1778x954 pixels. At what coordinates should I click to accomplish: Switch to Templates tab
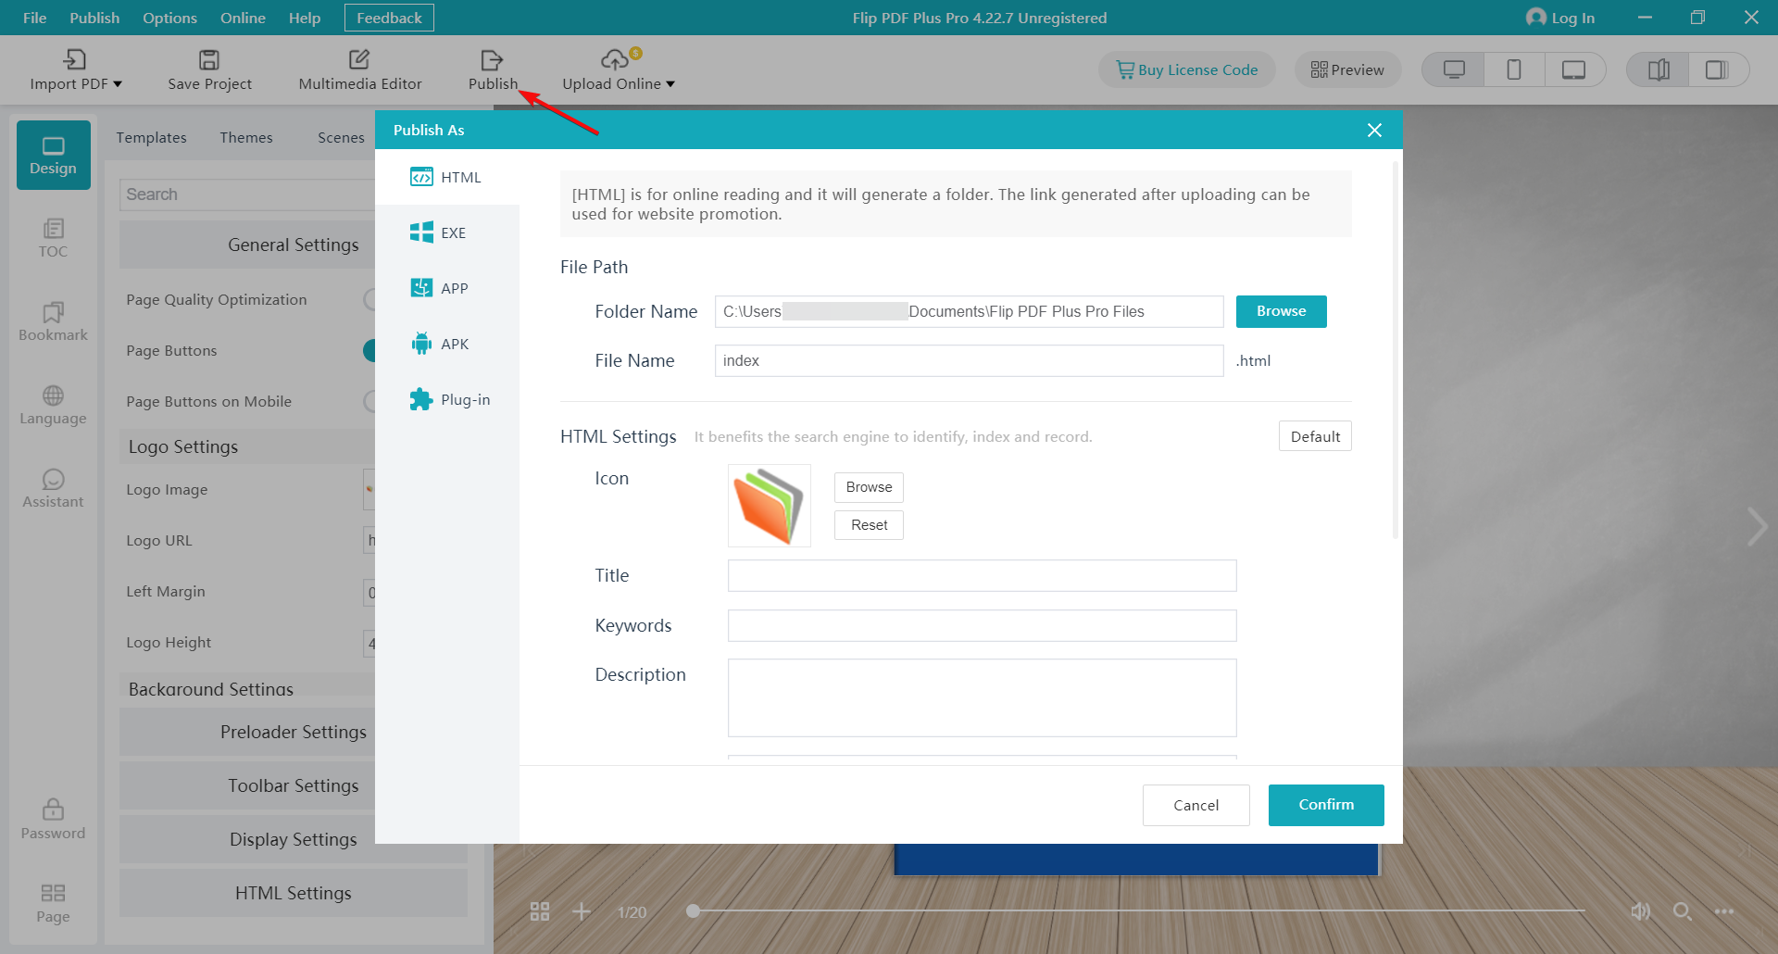151,137
